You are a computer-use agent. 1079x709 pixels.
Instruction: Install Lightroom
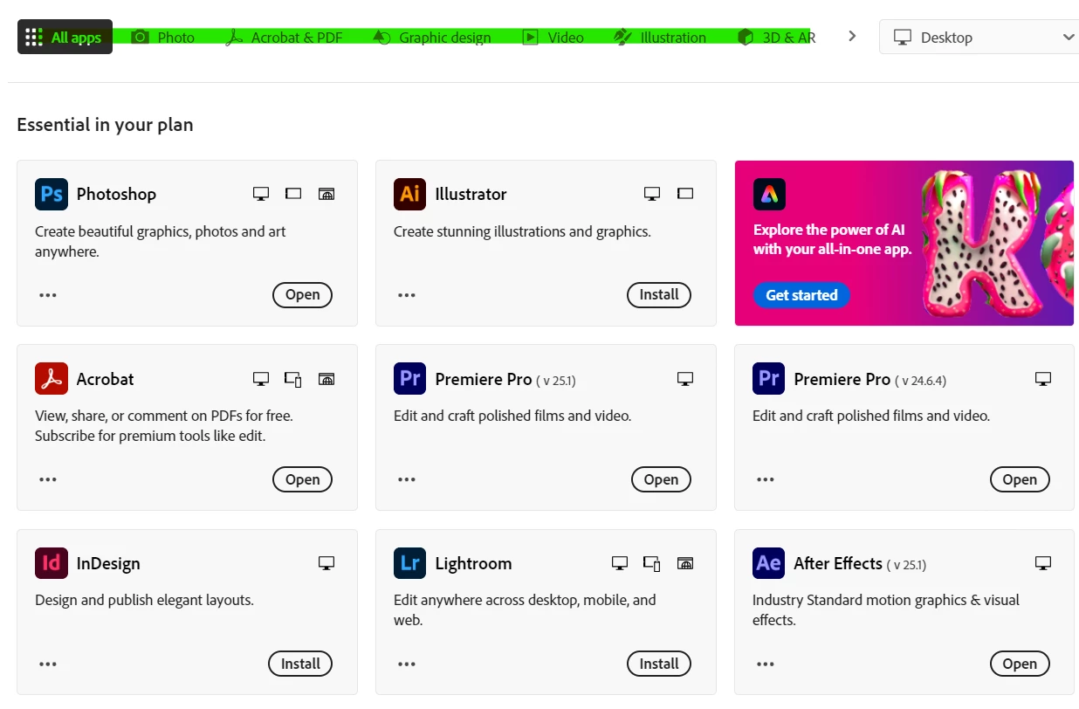[659, 664]
